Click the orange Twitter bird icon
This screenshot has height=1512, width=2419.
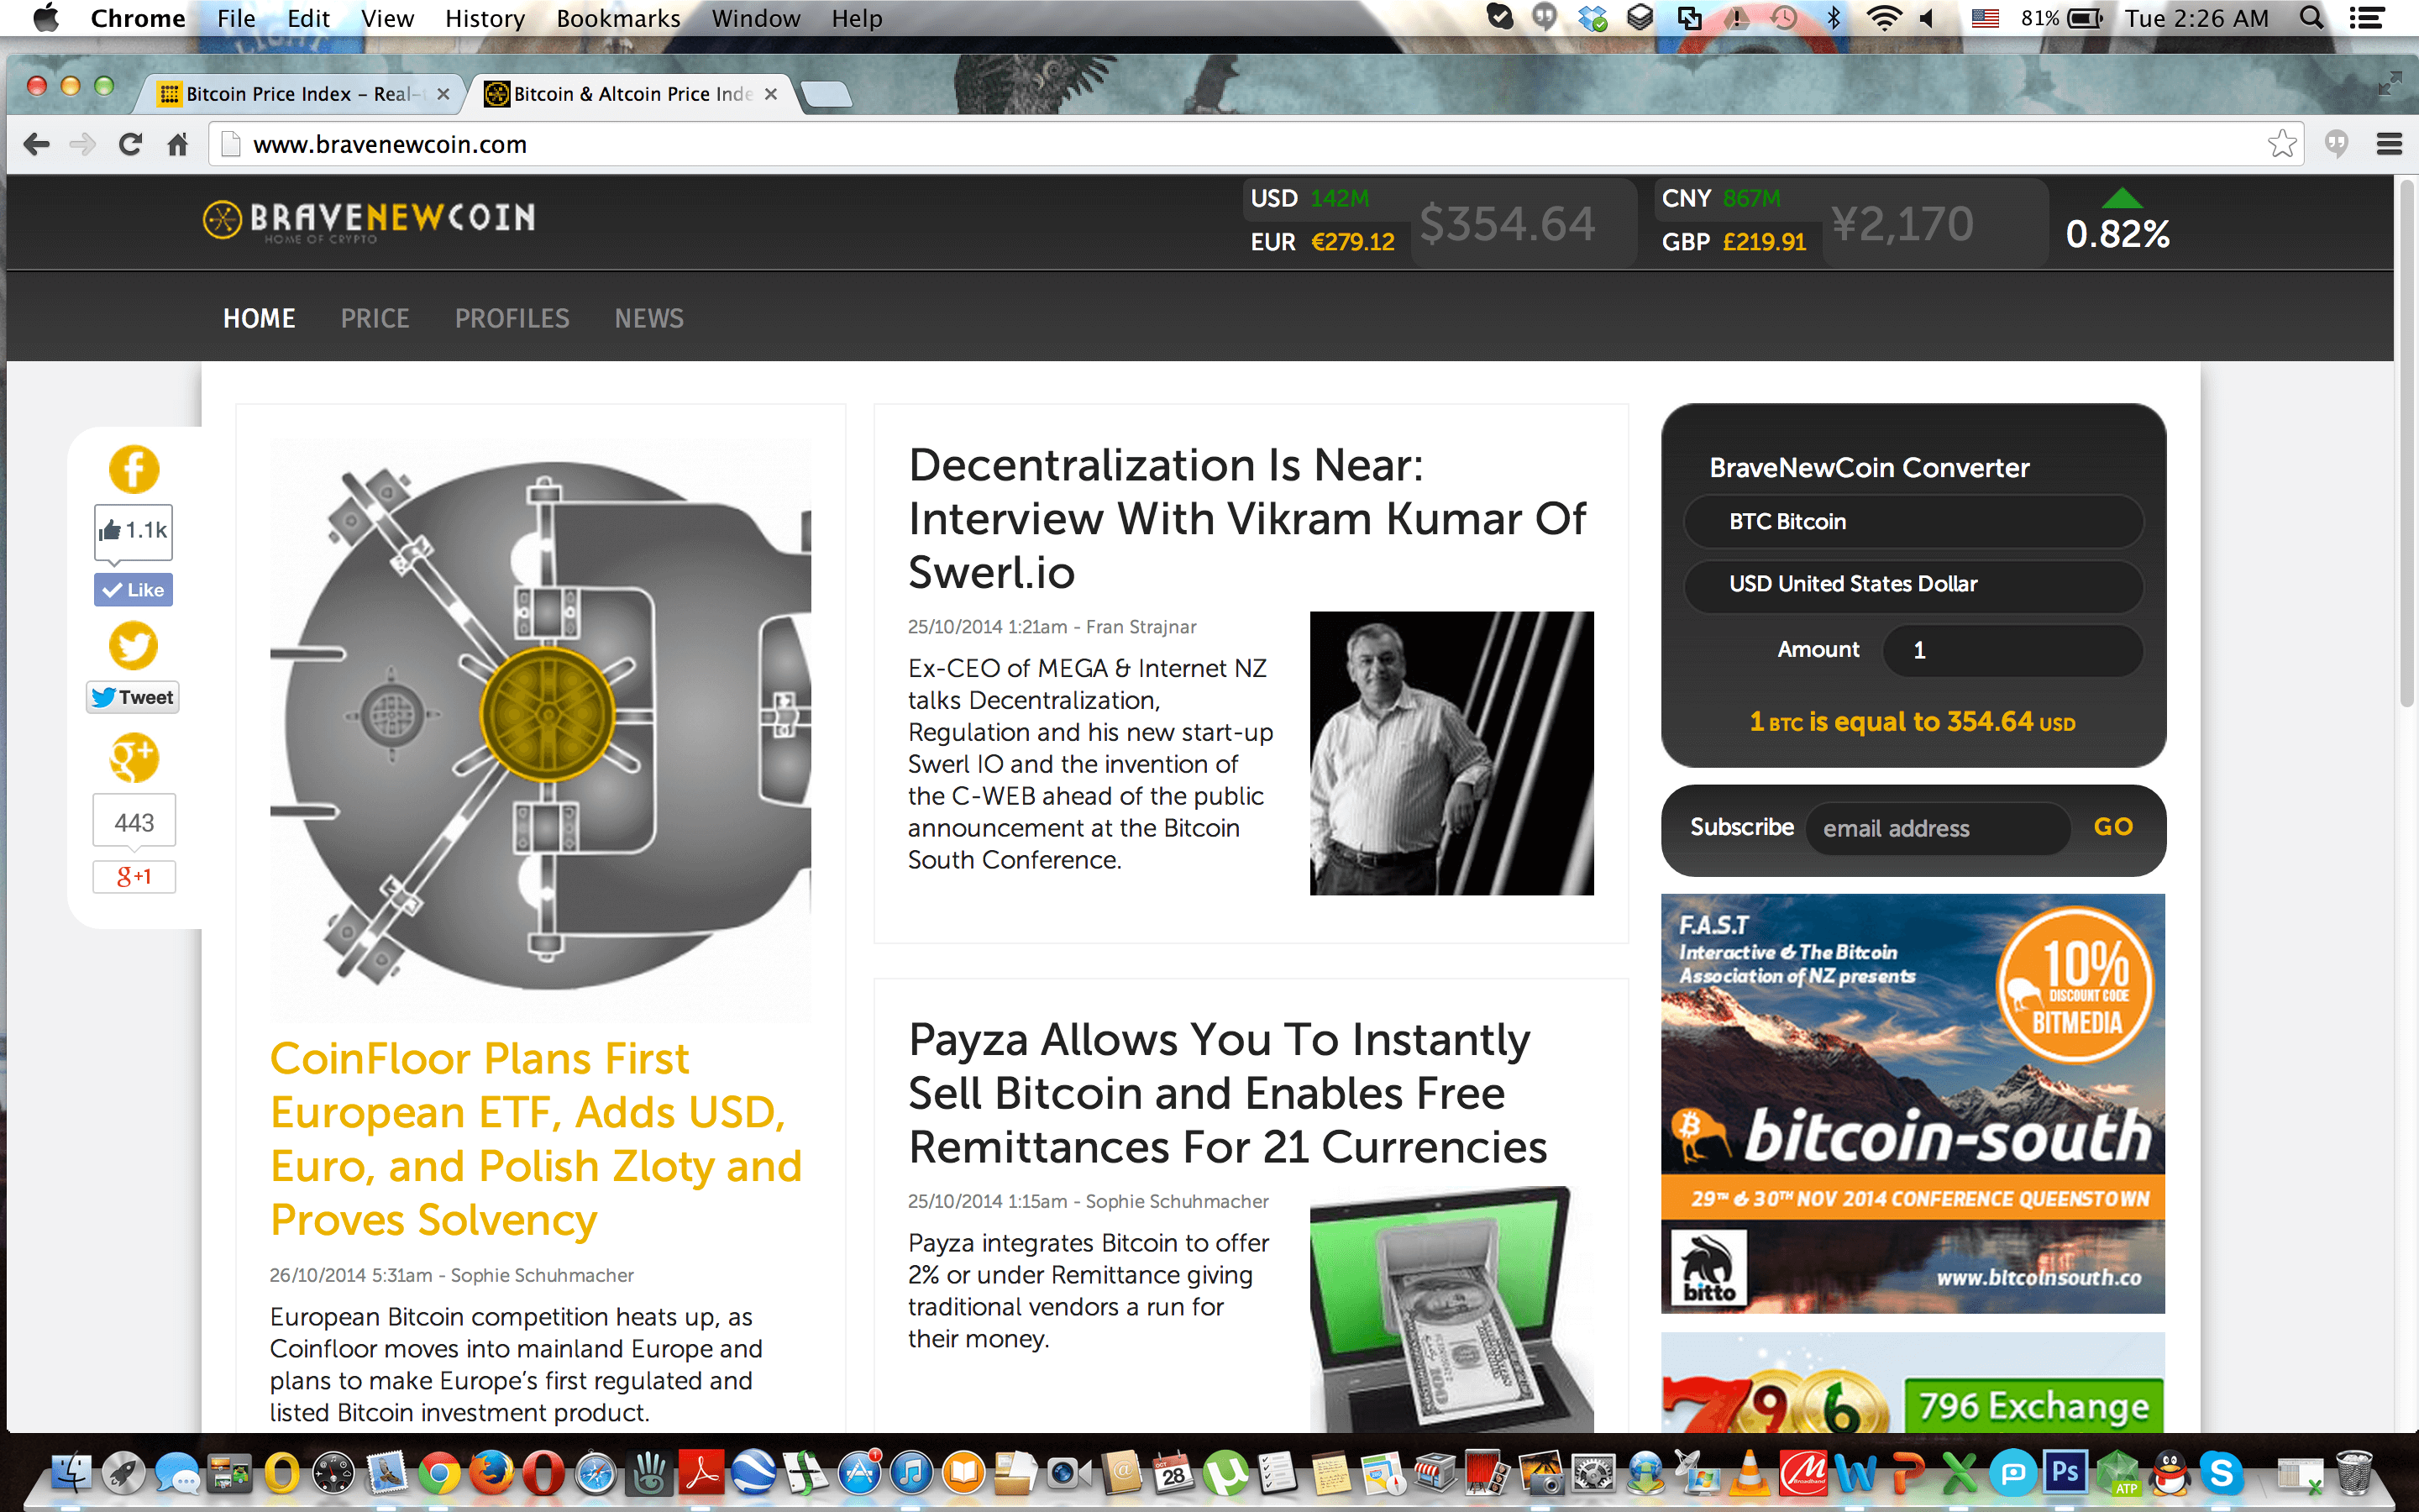point(134,645)
